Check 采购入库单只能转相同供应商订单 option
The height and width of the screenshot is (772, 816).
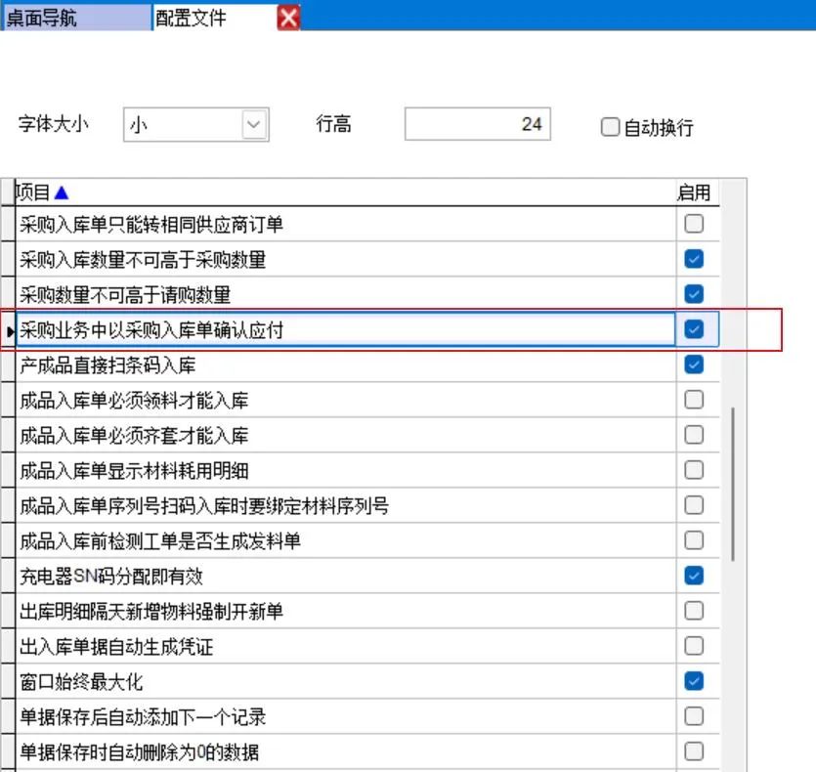[x=694, y=225]
